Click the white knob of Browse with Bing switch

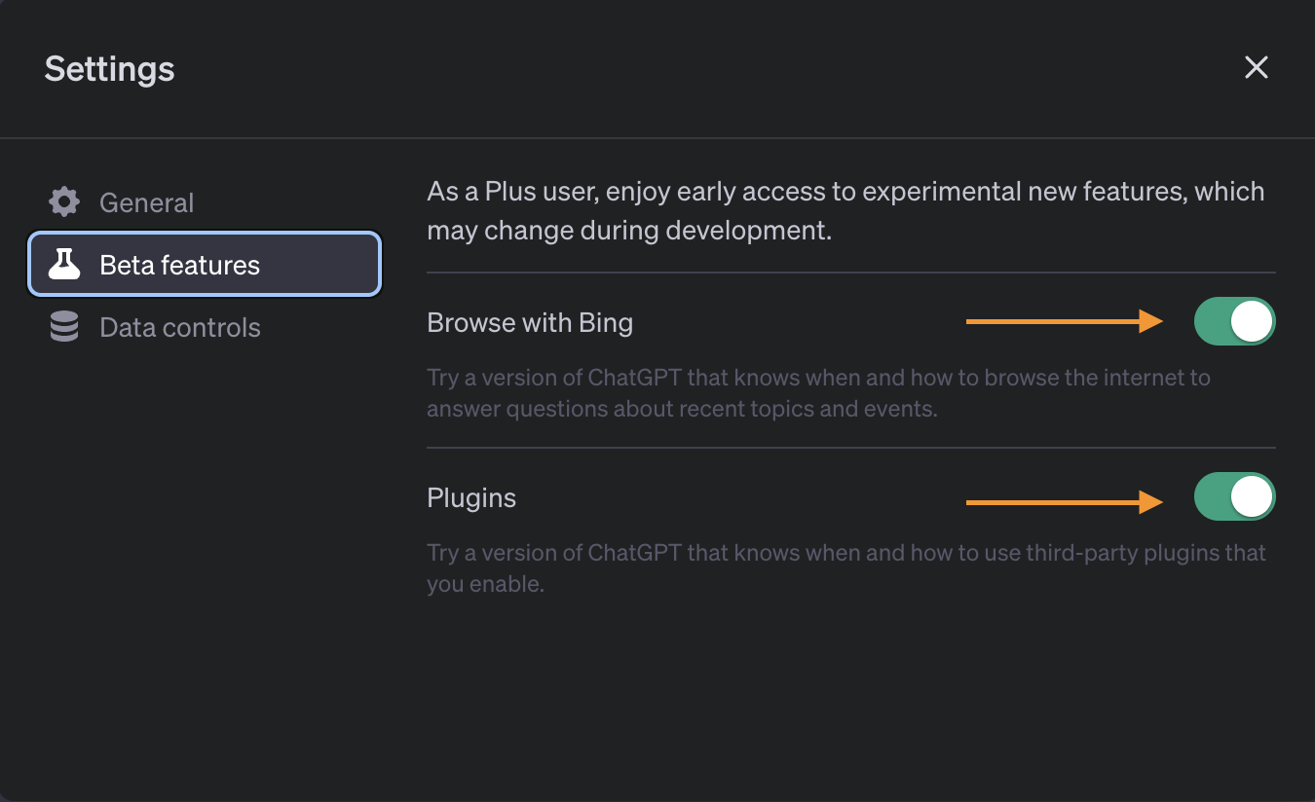point(1252,322)
